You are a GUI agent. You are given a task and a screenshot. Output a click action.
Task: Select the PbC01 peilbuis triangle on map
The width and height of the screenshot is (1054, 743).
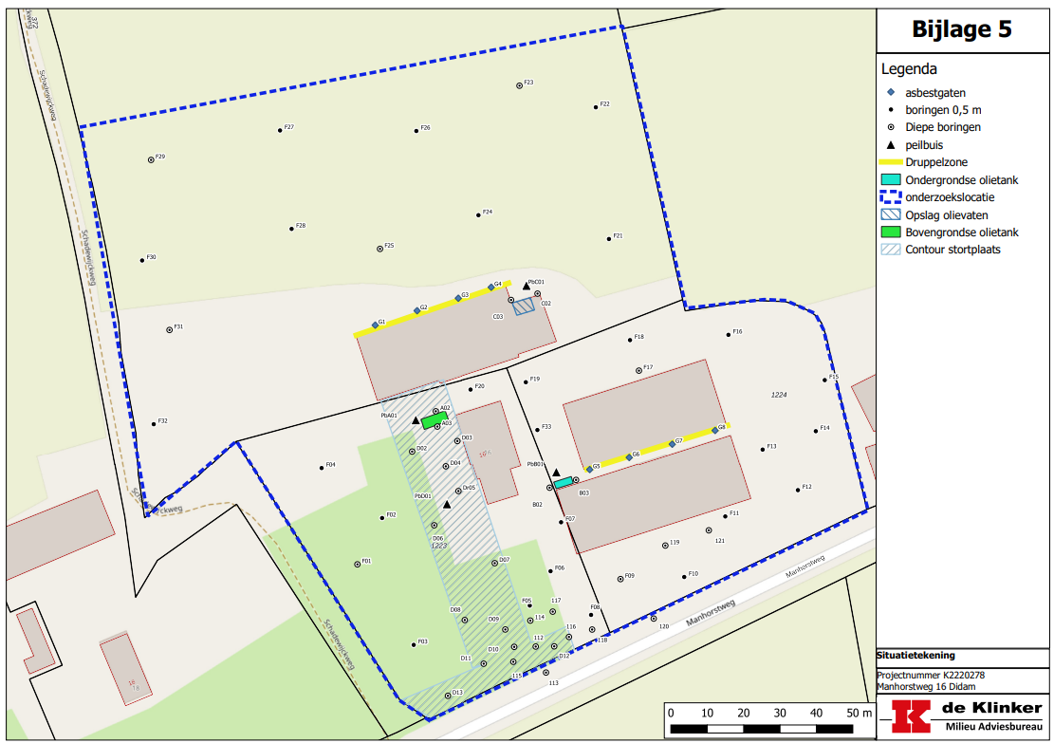(527, 286)
